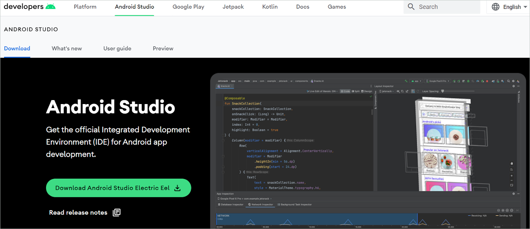
Task: Click the developers logo text
Action: click(24, 7)
